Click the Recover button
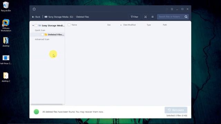This screenshot has height=124, width=221. click(176, 110)
